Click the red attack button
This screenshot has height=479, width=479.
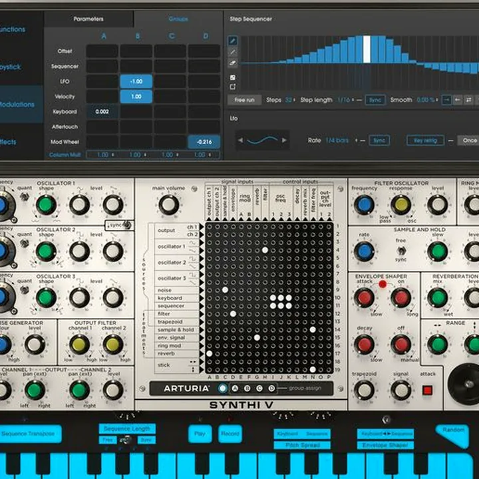[x=427, y=390]
